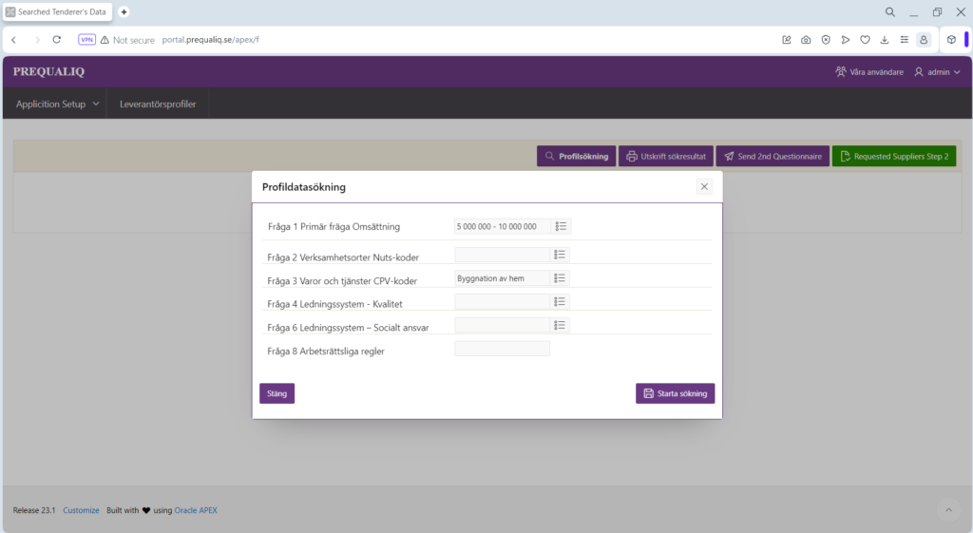Close the Profildatasökning dialog with X

tap(704, 186)
